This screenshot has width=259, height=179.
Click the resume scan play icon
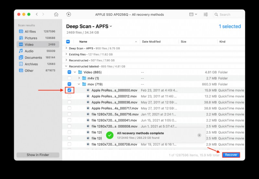point(69,14)
